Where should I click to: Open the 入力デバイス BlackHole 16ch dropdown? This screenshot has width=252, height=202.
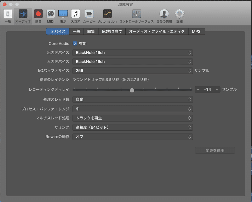point(133,62)
